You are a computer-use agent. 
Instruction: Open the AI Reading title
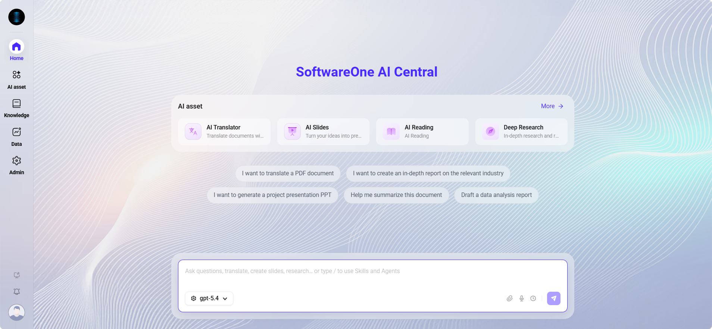pos(419,128)
